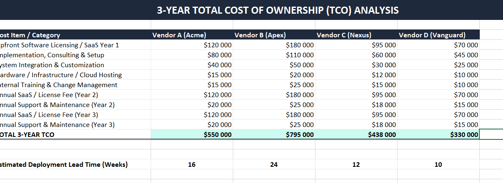Screen dimensions: 503x183
Task: Click Vendor D Year 2 support & maintenance $15 000
Action: click(x=439, y=105)
